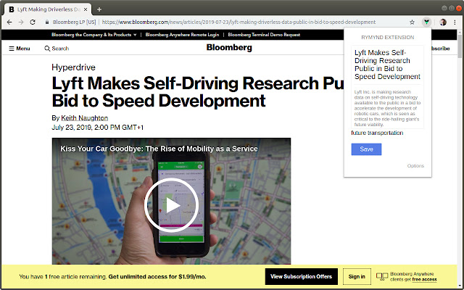Open Options in the Rymynd popup

pos(415,166)
